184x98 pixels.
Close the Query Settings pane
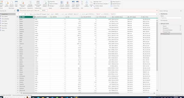[x=181, y=11]
